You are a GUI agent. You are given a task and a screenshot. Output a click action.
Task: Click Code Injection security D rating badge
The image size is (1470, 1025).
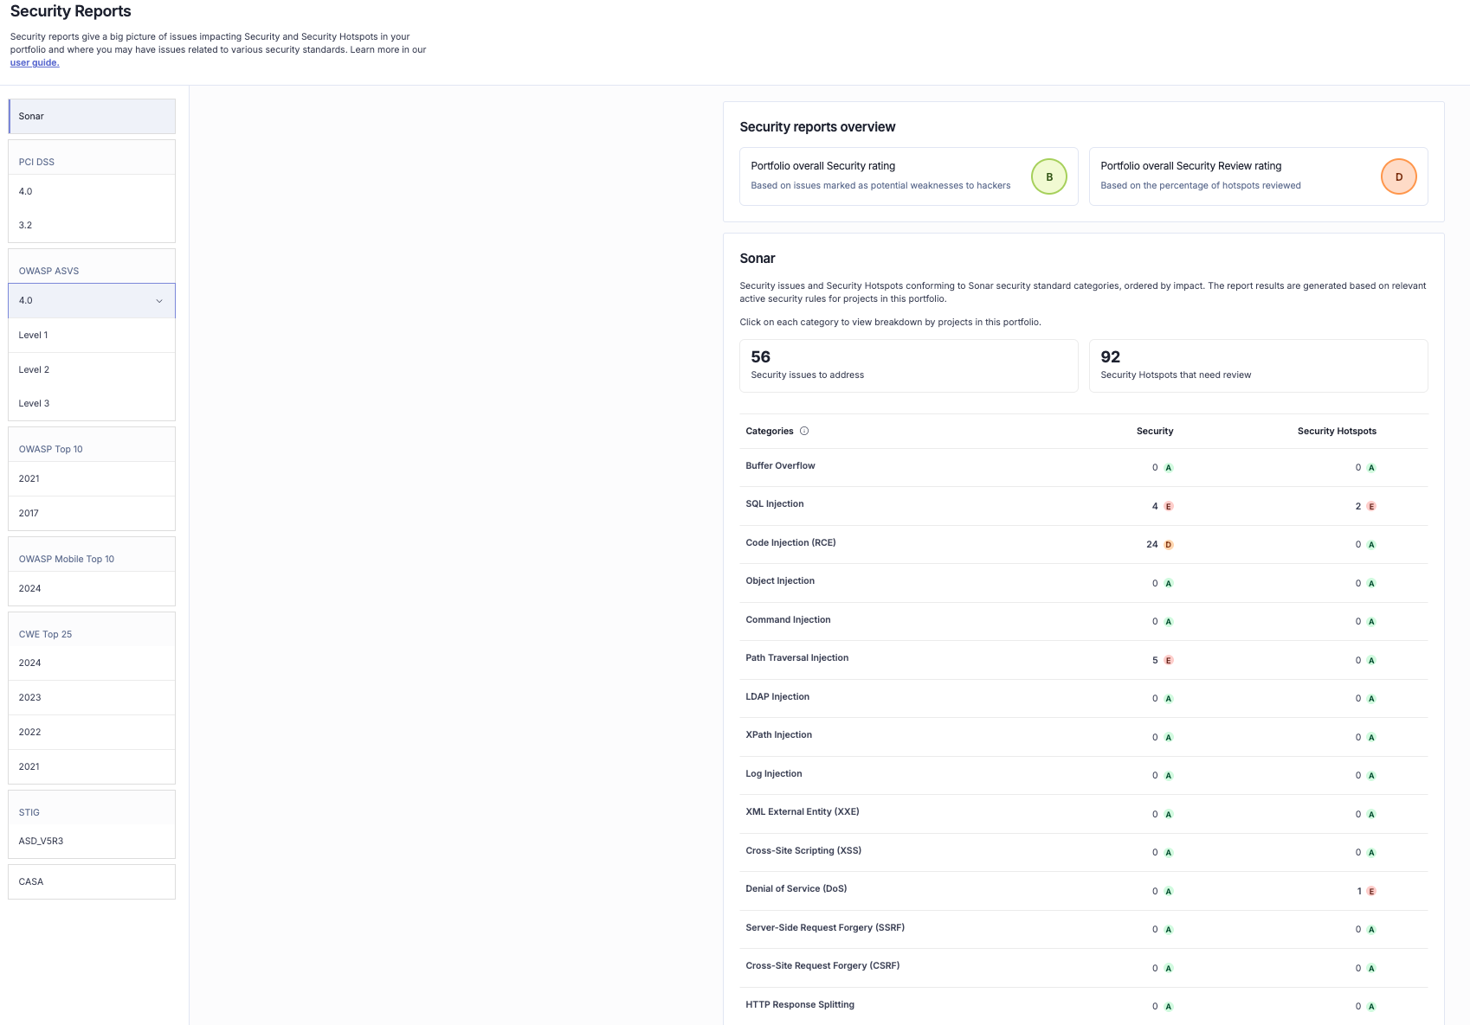click(1168, 545)
